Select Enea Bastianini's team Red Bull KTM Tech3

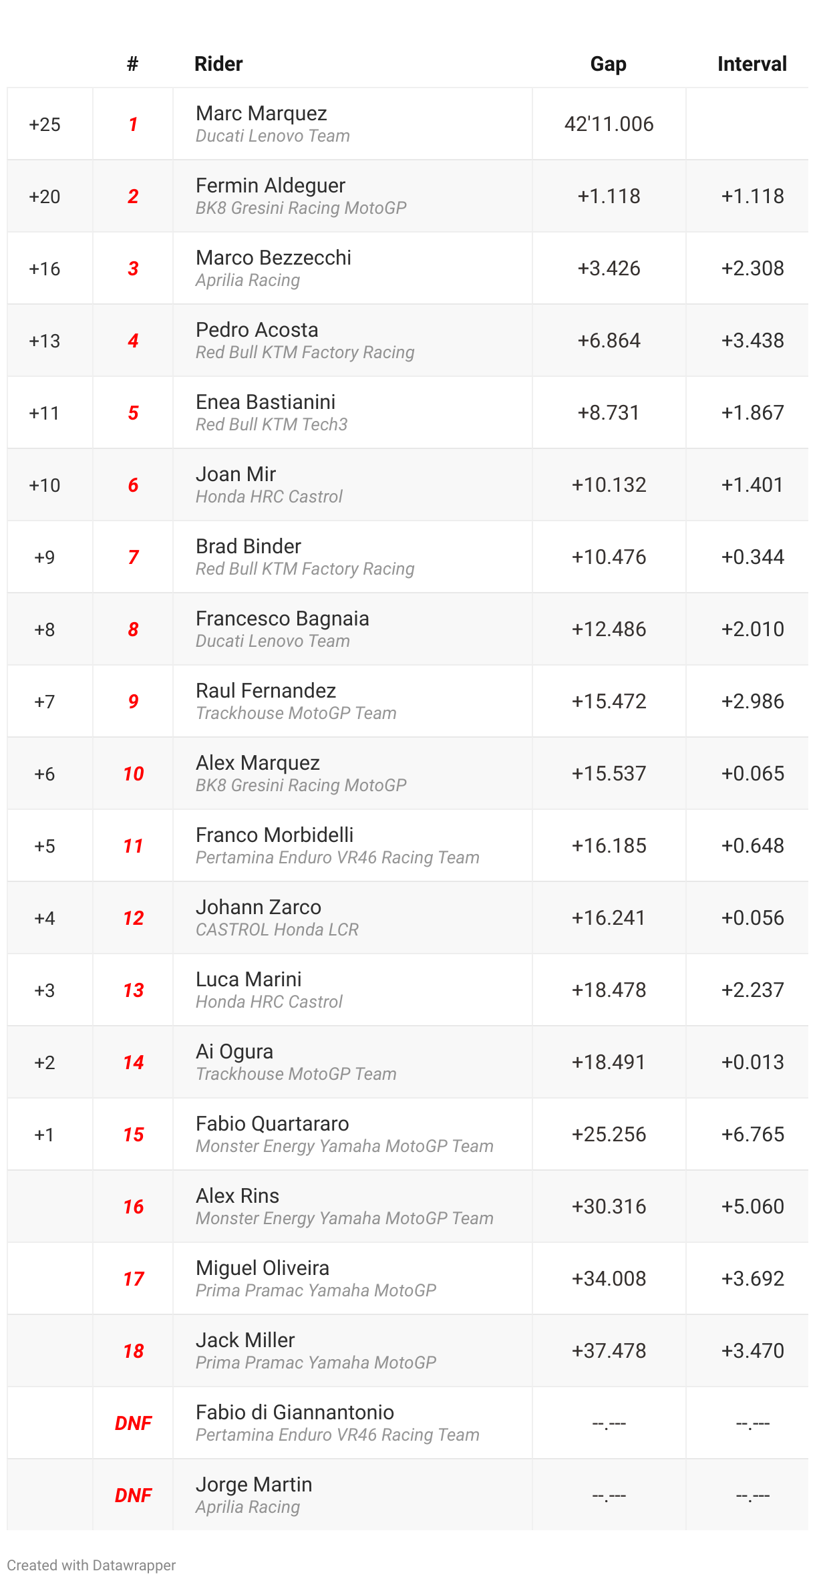coord(271,425)
